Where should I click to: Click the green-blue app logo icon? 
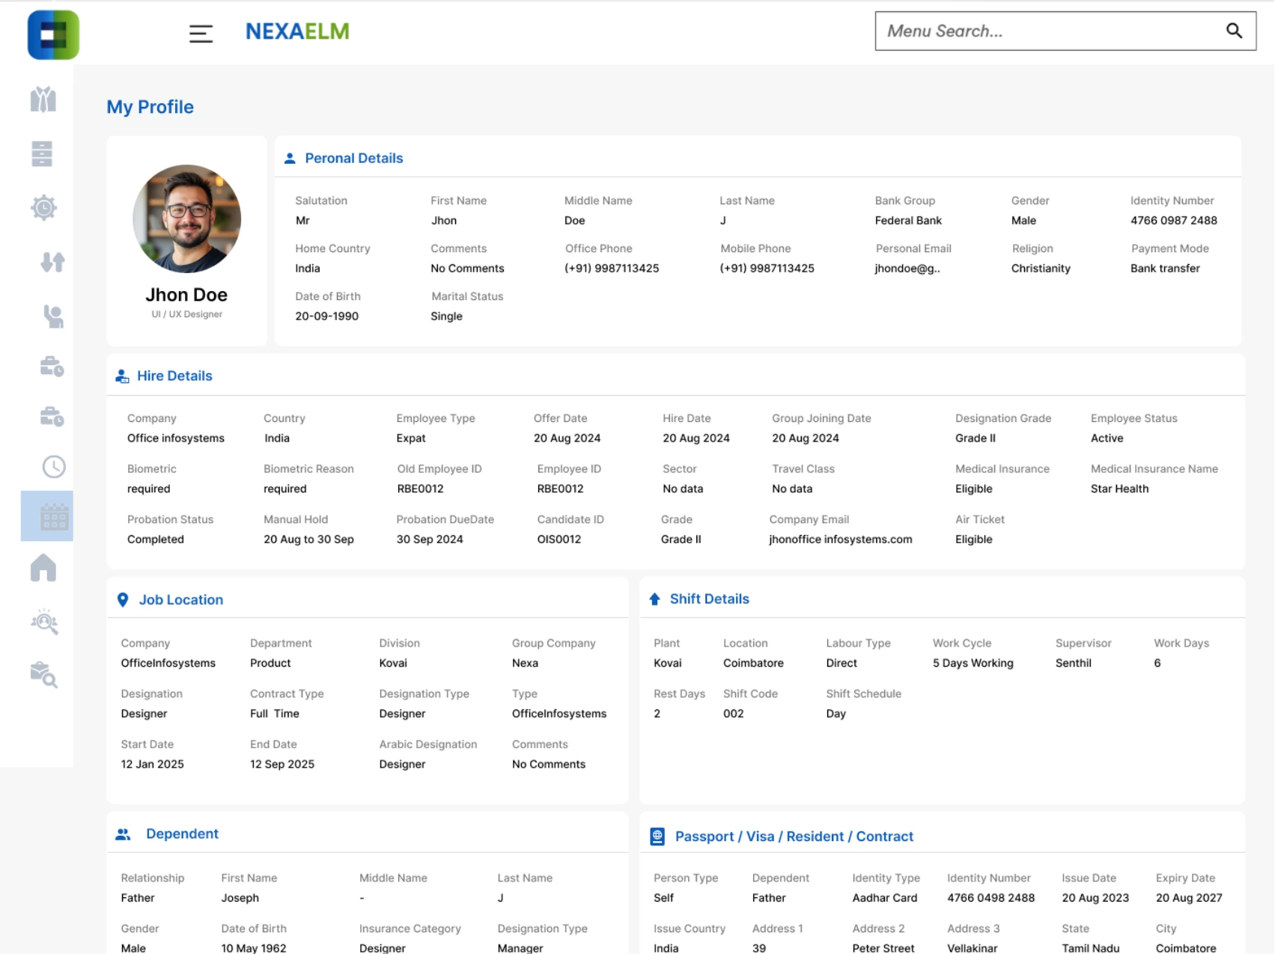[x=53, y=34]
